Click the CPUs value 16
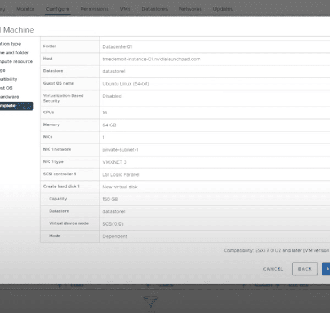Image resolution: width=330 pixels, height=313 pixels. (104, 113)
